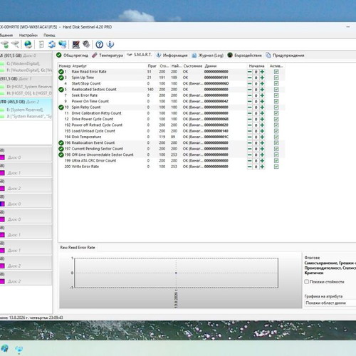
Task: Open the Информация tab
Action: tap(172, 56)
